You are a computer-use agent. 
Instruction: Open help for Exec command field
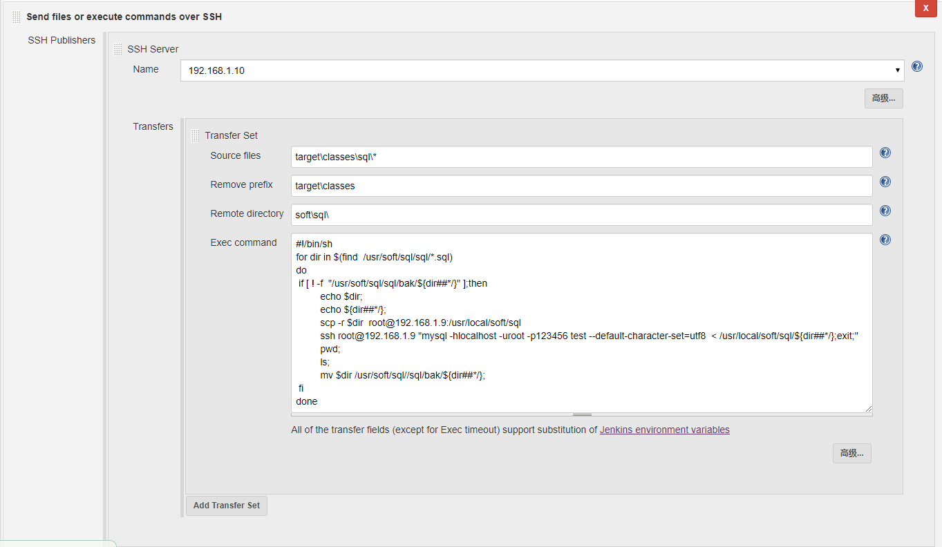(x=885, y=240)
